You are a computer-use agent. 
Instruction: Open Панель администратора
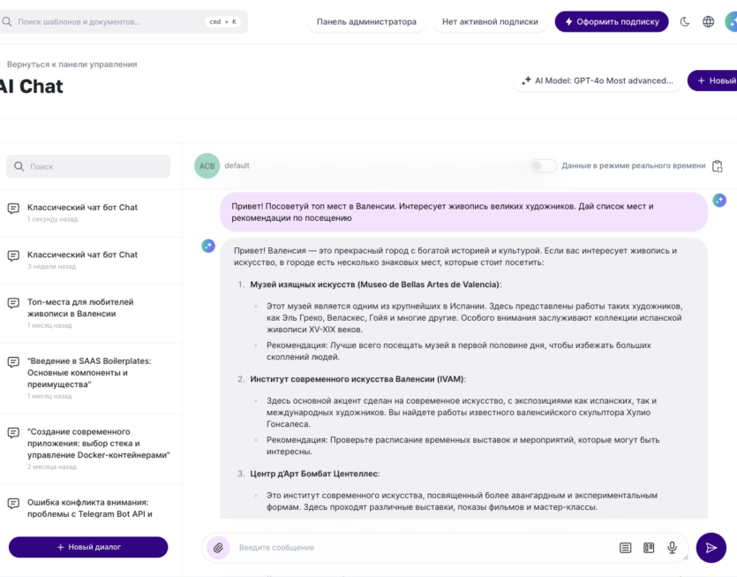click(366, 21)
